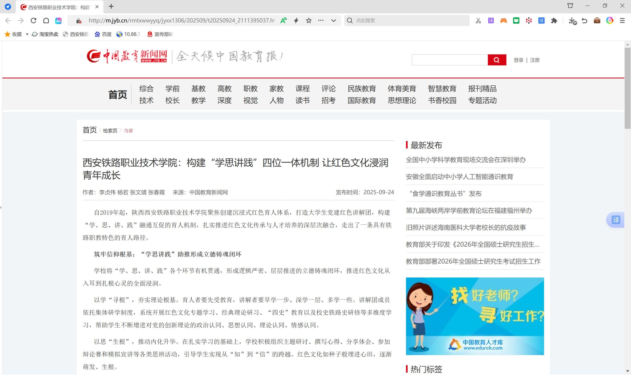The image size is (631, 375).
Task: Click the floating translate button on page
Action: tap(616, 220)
